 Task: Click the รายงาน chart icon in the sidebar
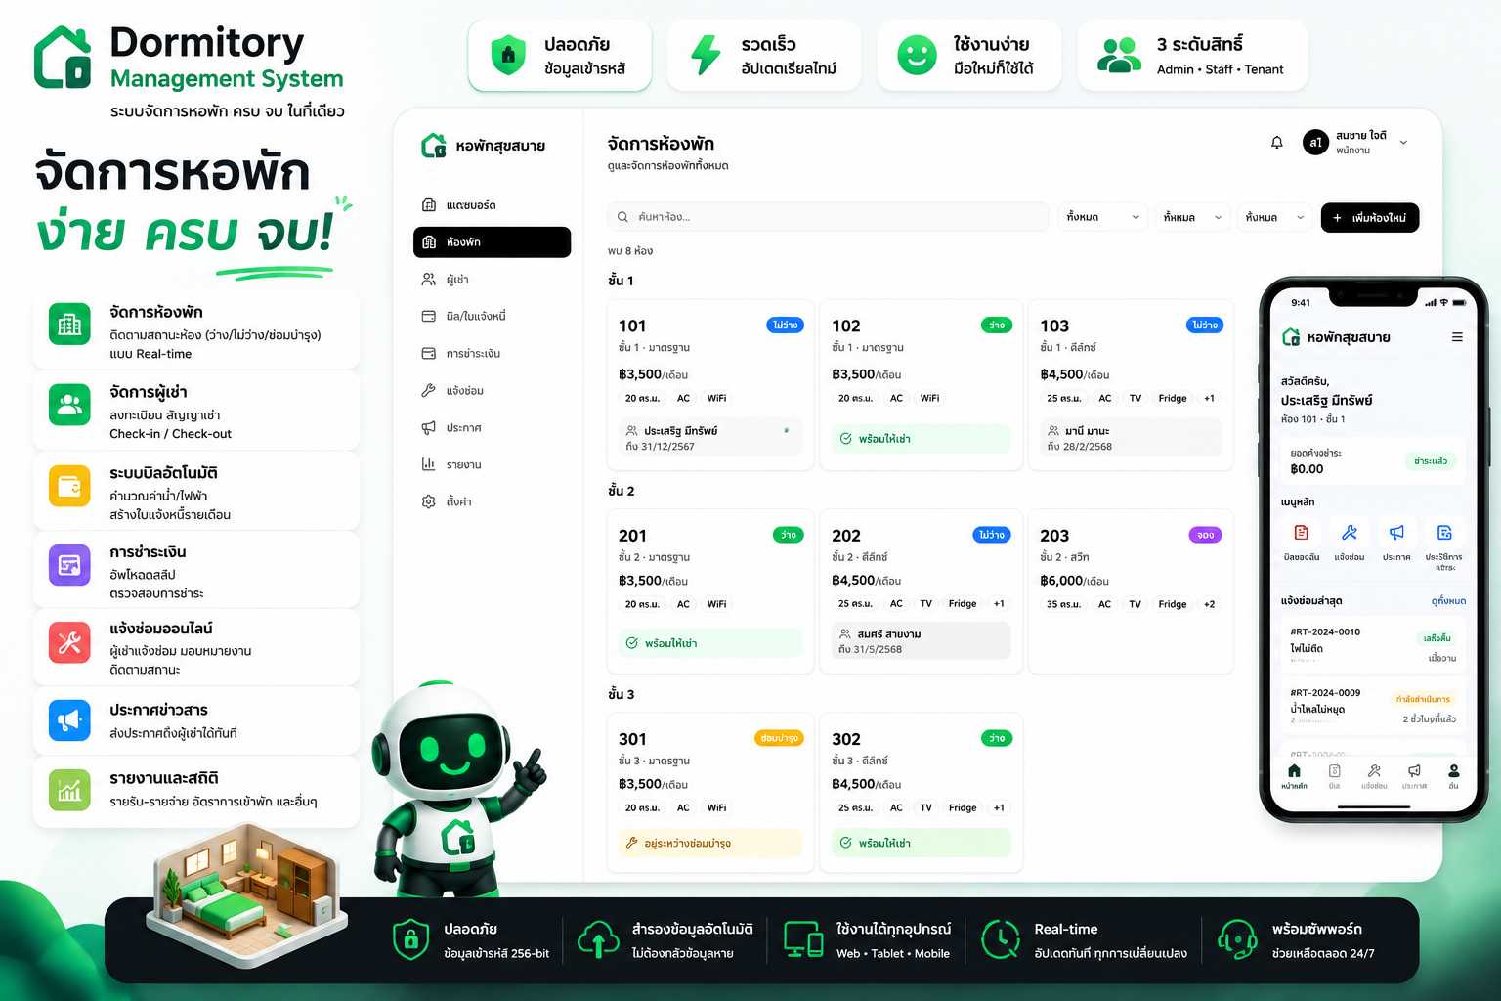[428, 464]
